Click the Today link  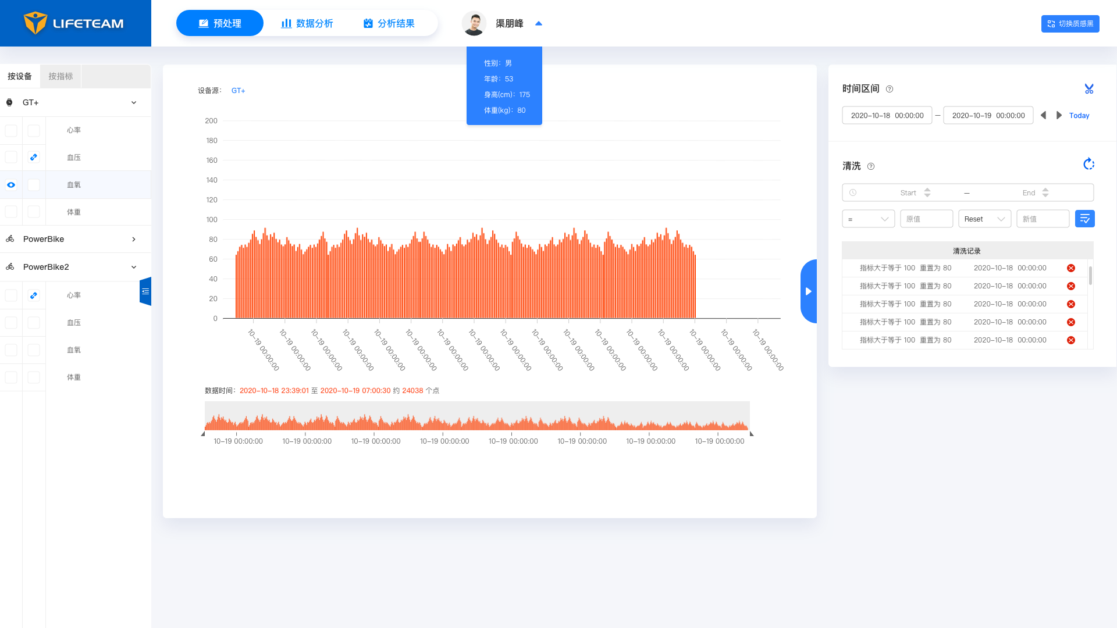click(x=1079, y=116)
